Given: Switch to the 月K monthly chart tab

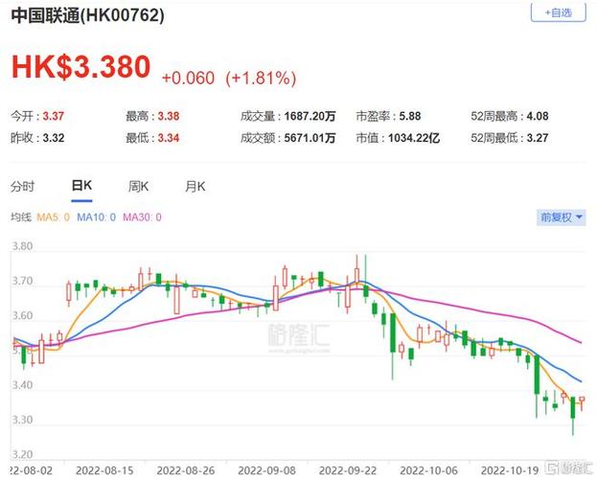Looking at the screenshot, I should click(195, 186).
